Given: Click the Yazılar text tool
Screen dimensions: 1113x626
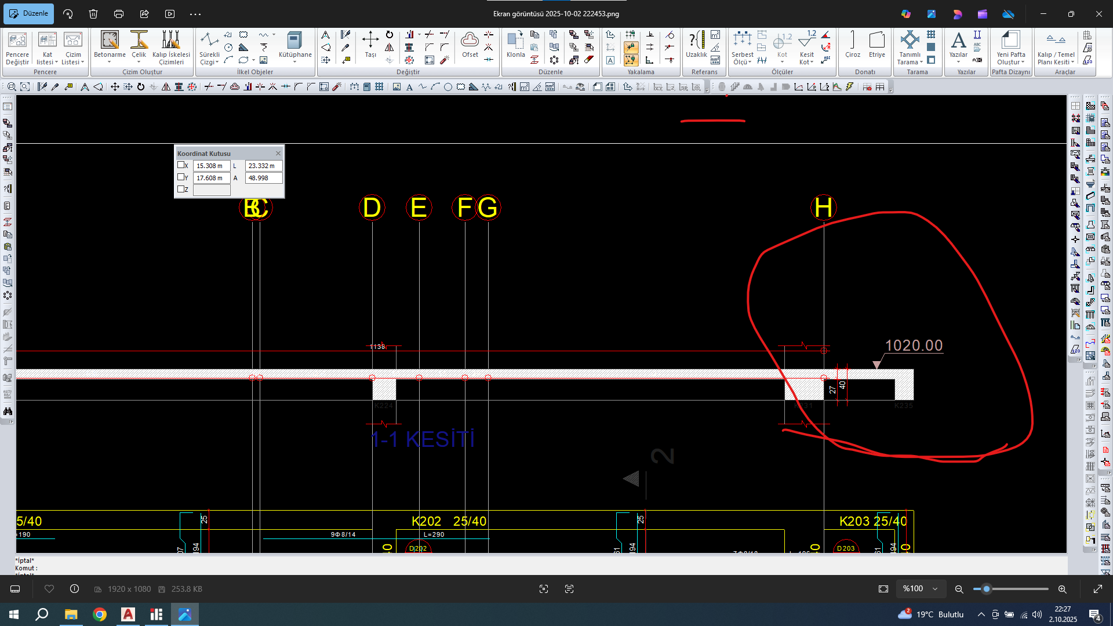Looking at the screenshot, I should (958, 41).
